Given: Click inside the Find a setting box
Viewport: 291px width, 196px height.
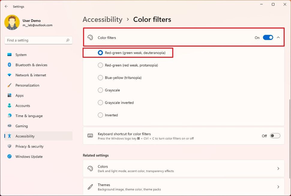Looking at the screenshot, I should point(36,40).
